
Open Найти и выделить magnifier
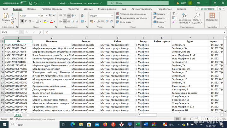pos(197,18)
